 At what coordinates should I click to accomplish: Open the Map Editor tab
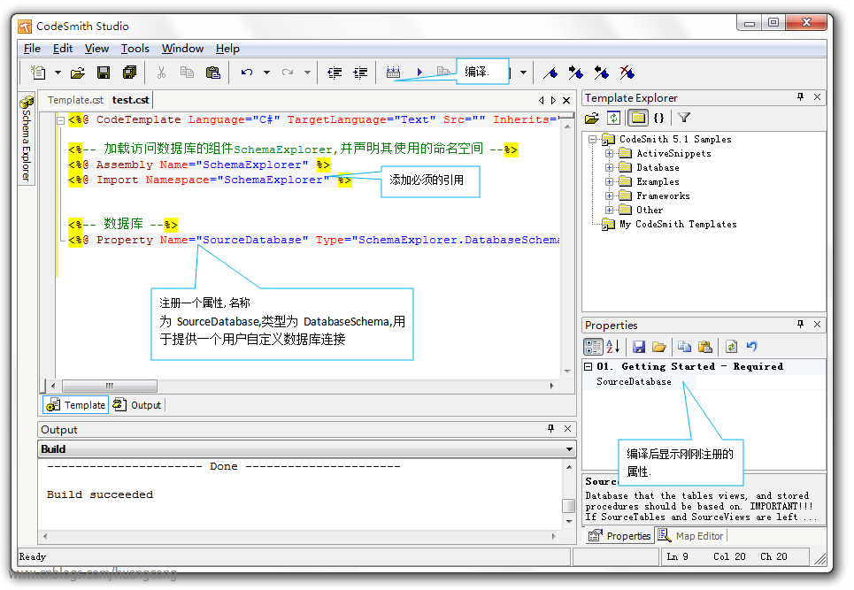[x=690, y=536]
